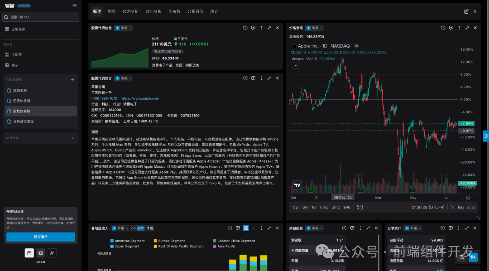Switch to the 所有权 tab

pyautogui.click(x=174, y=11)
